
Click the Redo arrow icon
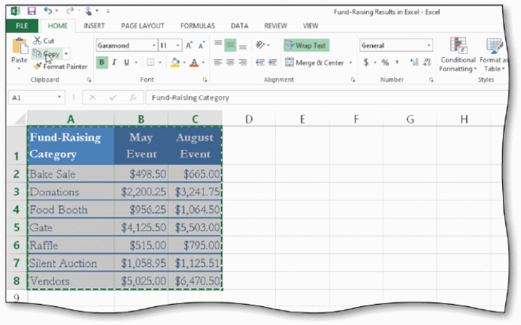point(70,11)
